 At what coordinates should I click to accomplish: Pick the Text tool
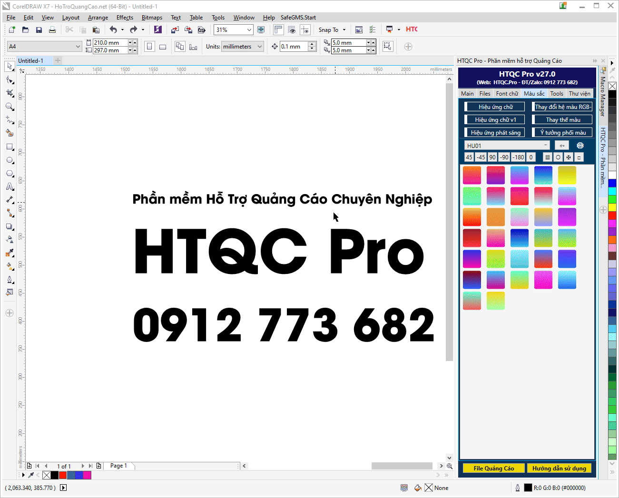[x=10, y=187]
